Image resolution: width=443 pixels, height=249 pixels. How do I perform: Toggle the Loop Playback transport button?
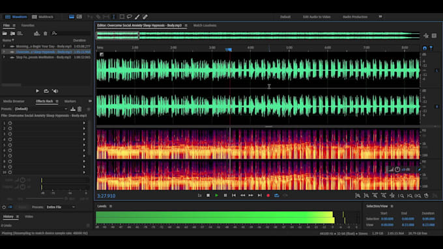coord(277,196)
